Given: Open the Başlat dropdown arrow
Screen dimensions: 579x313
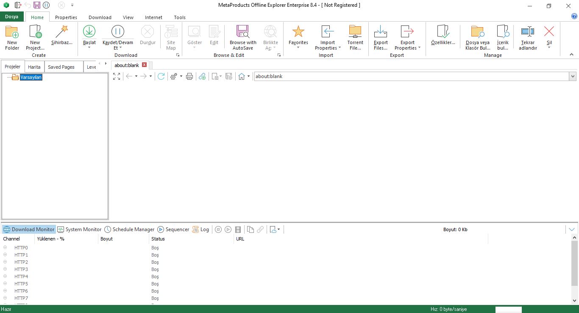Looking at the screenshot, I should [x=89, y=48].
